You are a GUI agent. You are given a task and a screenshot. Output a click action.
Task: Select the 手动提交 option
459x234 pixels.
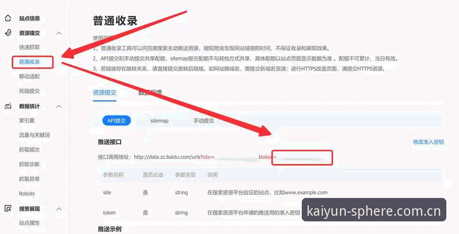point(204,120)
